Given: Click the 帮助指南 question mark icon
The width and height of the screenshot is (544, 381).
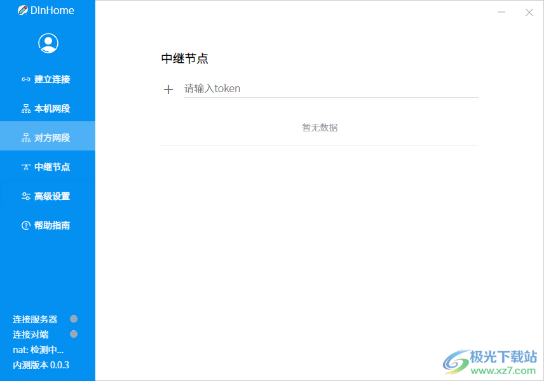Looking at the screenshot, I should pos(26,225).
